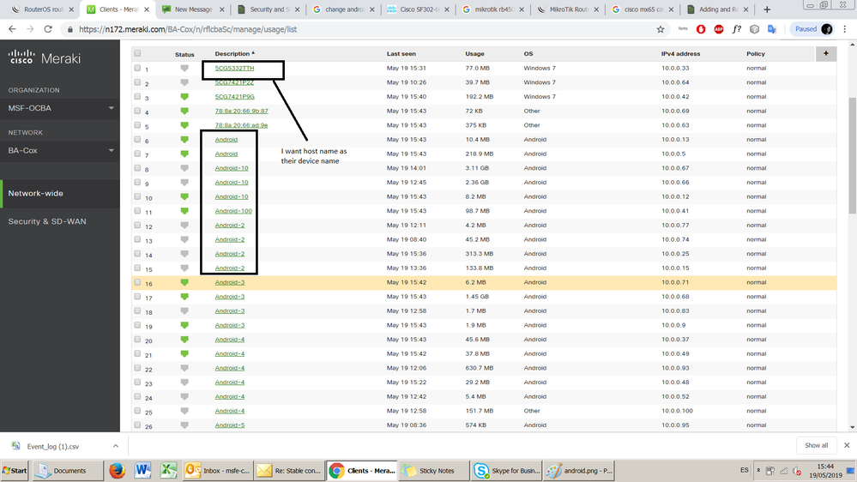Click Show all downloads button
Viewport: 857px width, 482px height.
tap(816, 446)
